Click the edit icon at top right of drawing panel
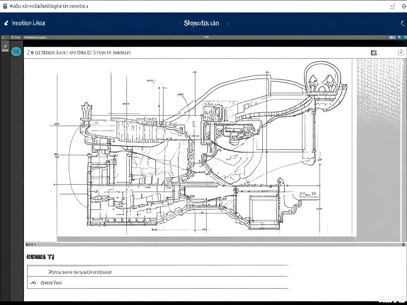 (x=401, y=52)
